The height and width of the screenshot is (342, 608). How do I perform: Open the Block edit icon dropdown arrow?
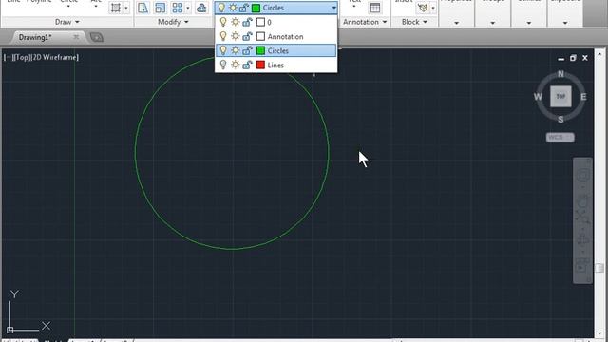[x=433, y=8]
